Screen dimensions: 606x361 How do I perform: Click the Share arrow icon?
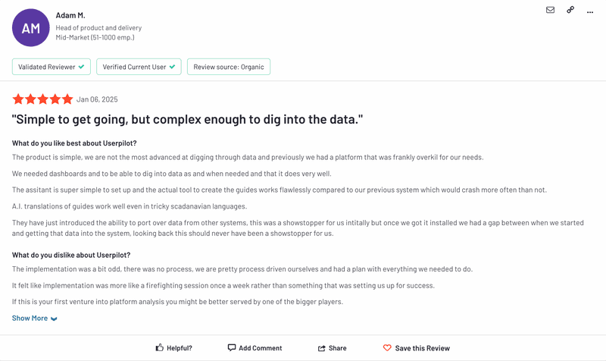tap(322, 348)
